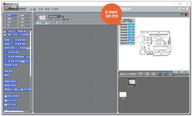Click the floppy disk save project icon
This screenshot has width=192, height=116.
[35, 9]
